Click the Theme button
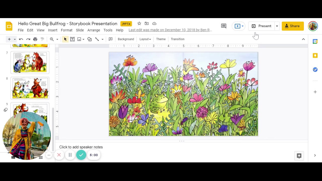This screenshot has width=322, height=181. tap(161, 39)
